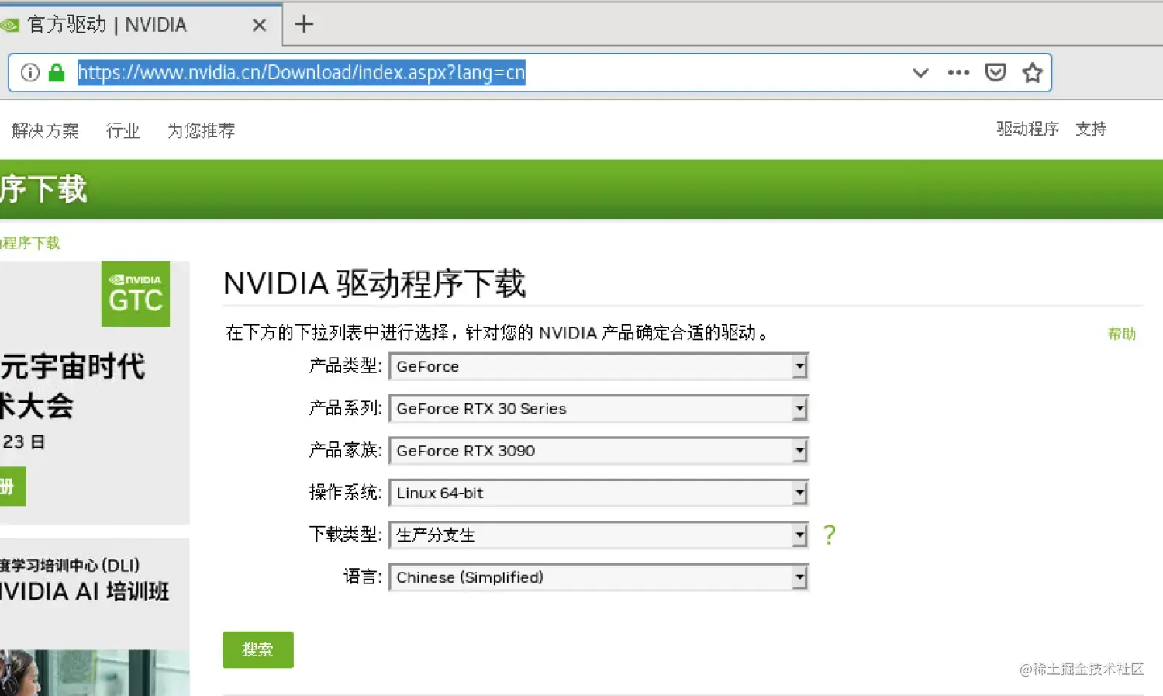The height and width of the screenshot is (696, 1163).
Task: Click the green question mark help icon
Action: pyautogui.click(x=828, y=535)
